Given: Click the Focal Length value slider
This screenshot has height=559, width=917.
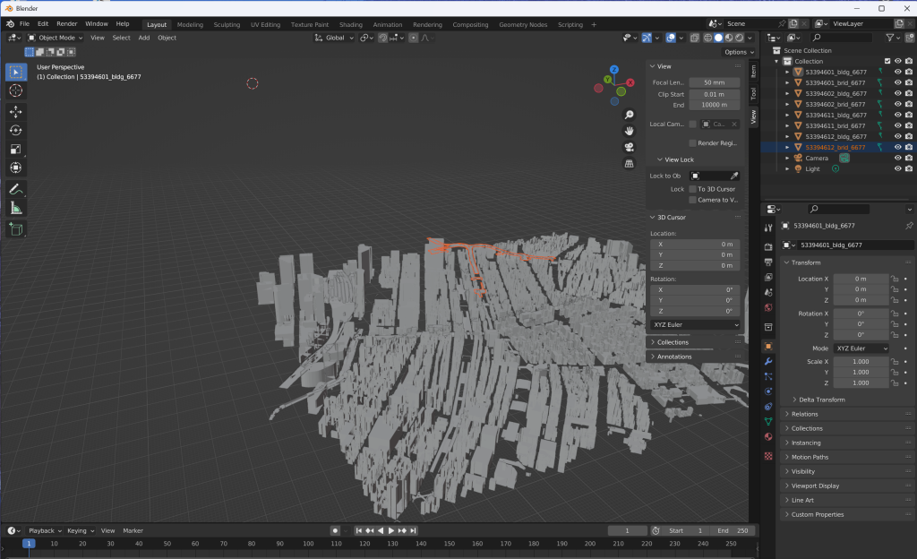Looking at the screenshot, I should click(x=714, y=82).
